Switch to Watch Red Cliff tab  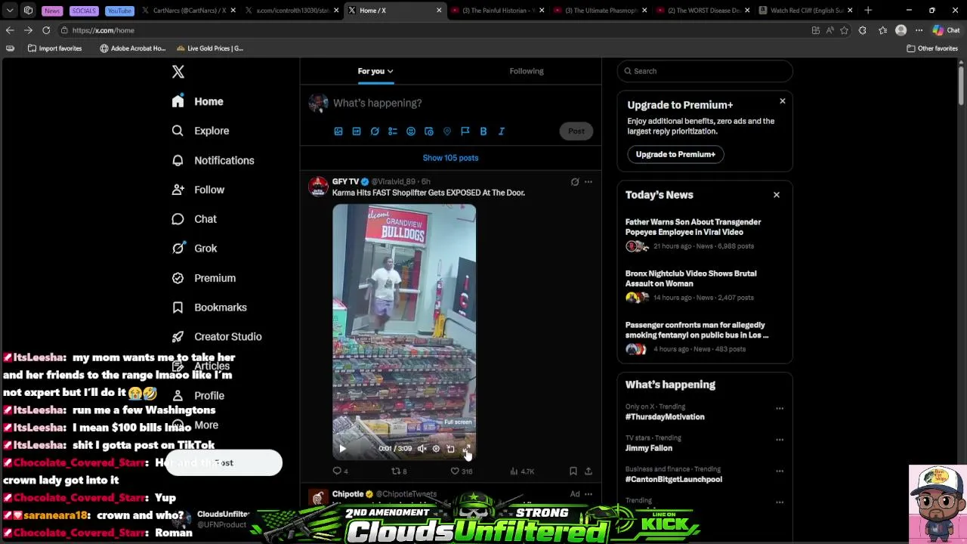806,11
